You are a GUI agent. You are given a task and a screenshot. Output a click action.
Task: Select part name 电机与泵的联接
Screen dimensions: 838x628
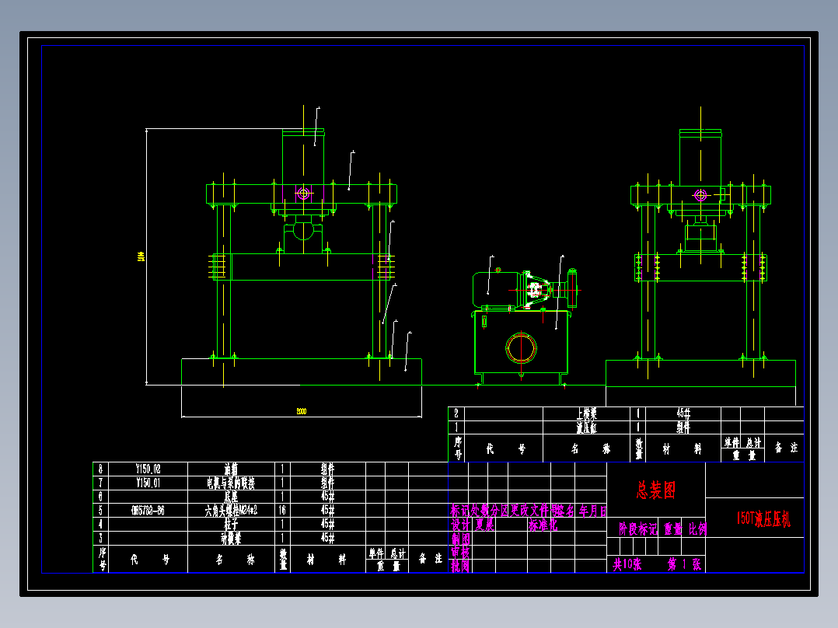pyautogui.click(x=231, y=483)
